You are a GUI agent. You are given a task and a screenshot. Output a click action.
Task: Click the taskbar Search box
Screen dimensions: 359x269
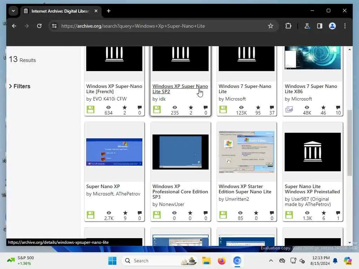coord(160,261)
